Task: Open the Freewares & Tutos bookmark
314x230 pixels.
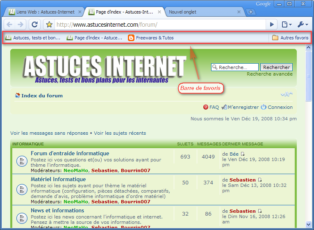Action: point(151,38)
